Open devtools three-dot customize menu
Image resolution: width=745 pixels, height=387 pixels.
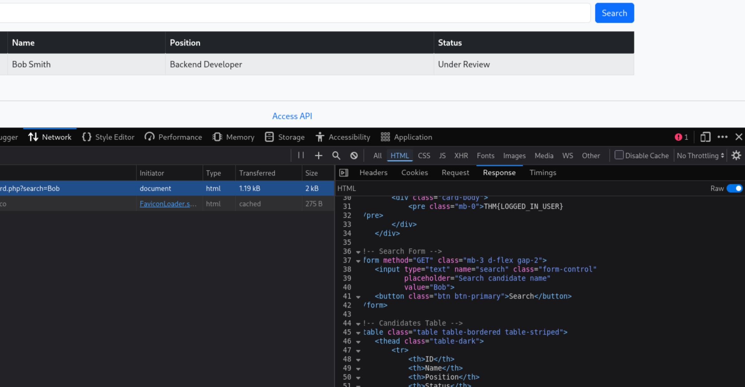[722, 137]
